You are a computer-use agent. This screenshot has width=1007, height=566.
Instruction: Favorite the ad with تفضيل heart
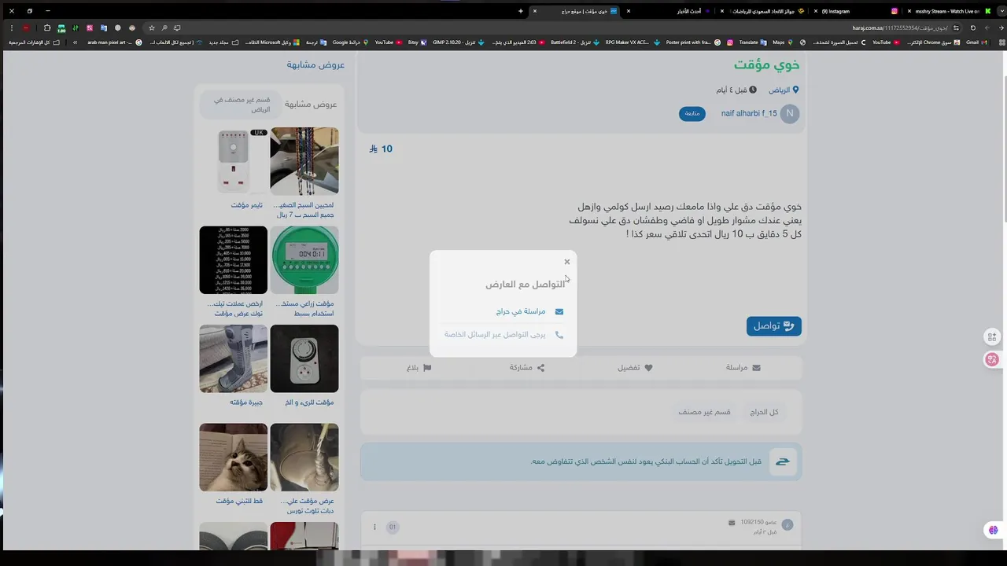pos(635,367)
